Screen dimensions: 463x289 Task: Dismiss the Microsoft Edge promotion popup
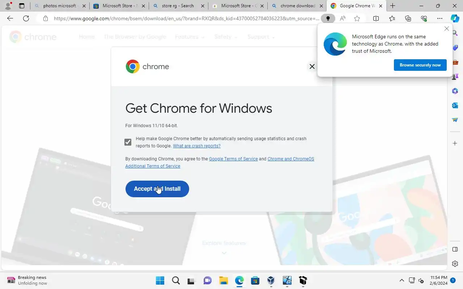(447, 29)
